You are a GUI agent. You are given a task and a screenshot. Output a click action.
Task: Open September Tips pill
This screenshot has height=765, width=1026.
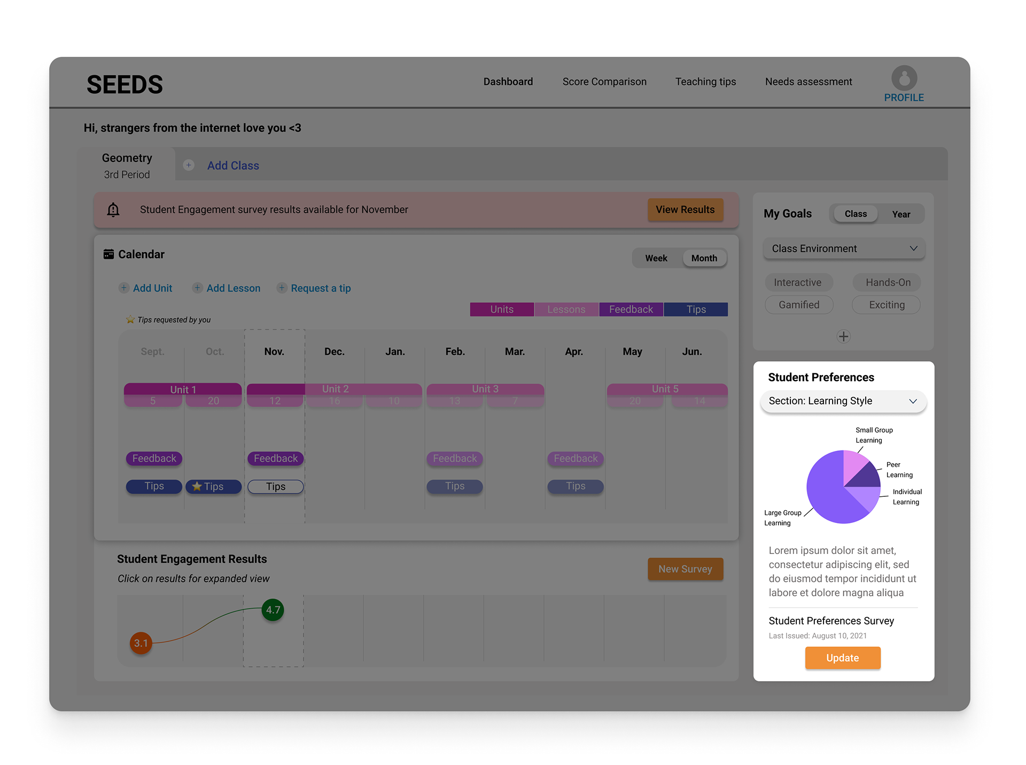pyautogui.click(x=154, y=486)
